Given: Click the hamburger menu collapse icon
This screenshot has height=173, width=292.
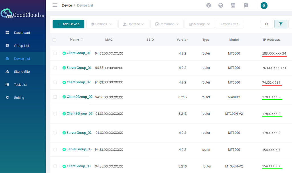Looking at the screenshot, I should pyautogui.click(x=55, y=5).
